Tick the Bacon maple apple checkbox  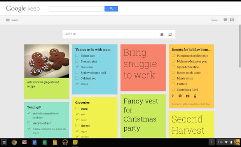coord(173,72)
